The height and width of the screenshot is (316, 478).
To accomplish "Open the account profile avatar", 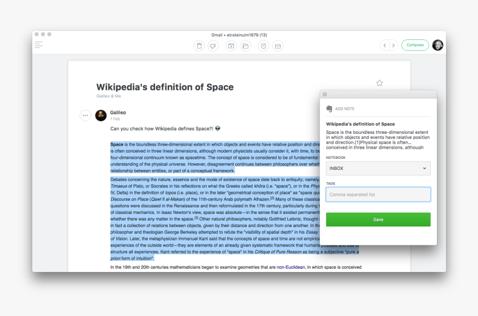I will 438,45.
